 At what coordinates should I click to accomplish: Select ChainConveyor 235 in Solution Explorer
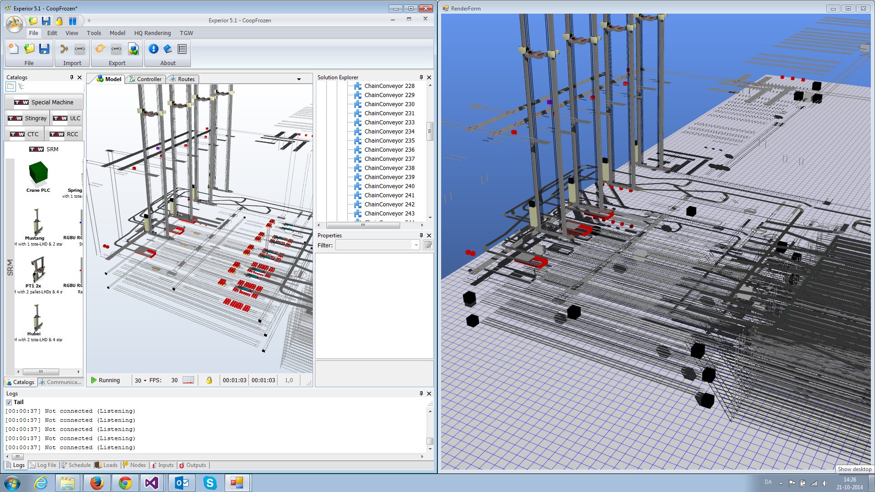(x=389, y=141)
